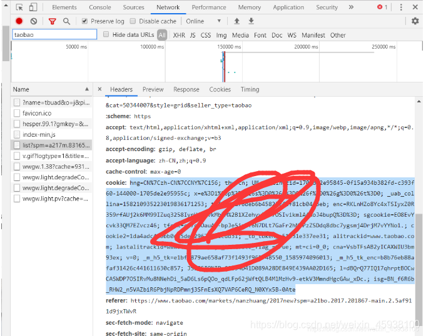The height and width of the screenshot is (336, 426).
Task: Select the ?name=tbuad request row
Action: coord(51,102)
